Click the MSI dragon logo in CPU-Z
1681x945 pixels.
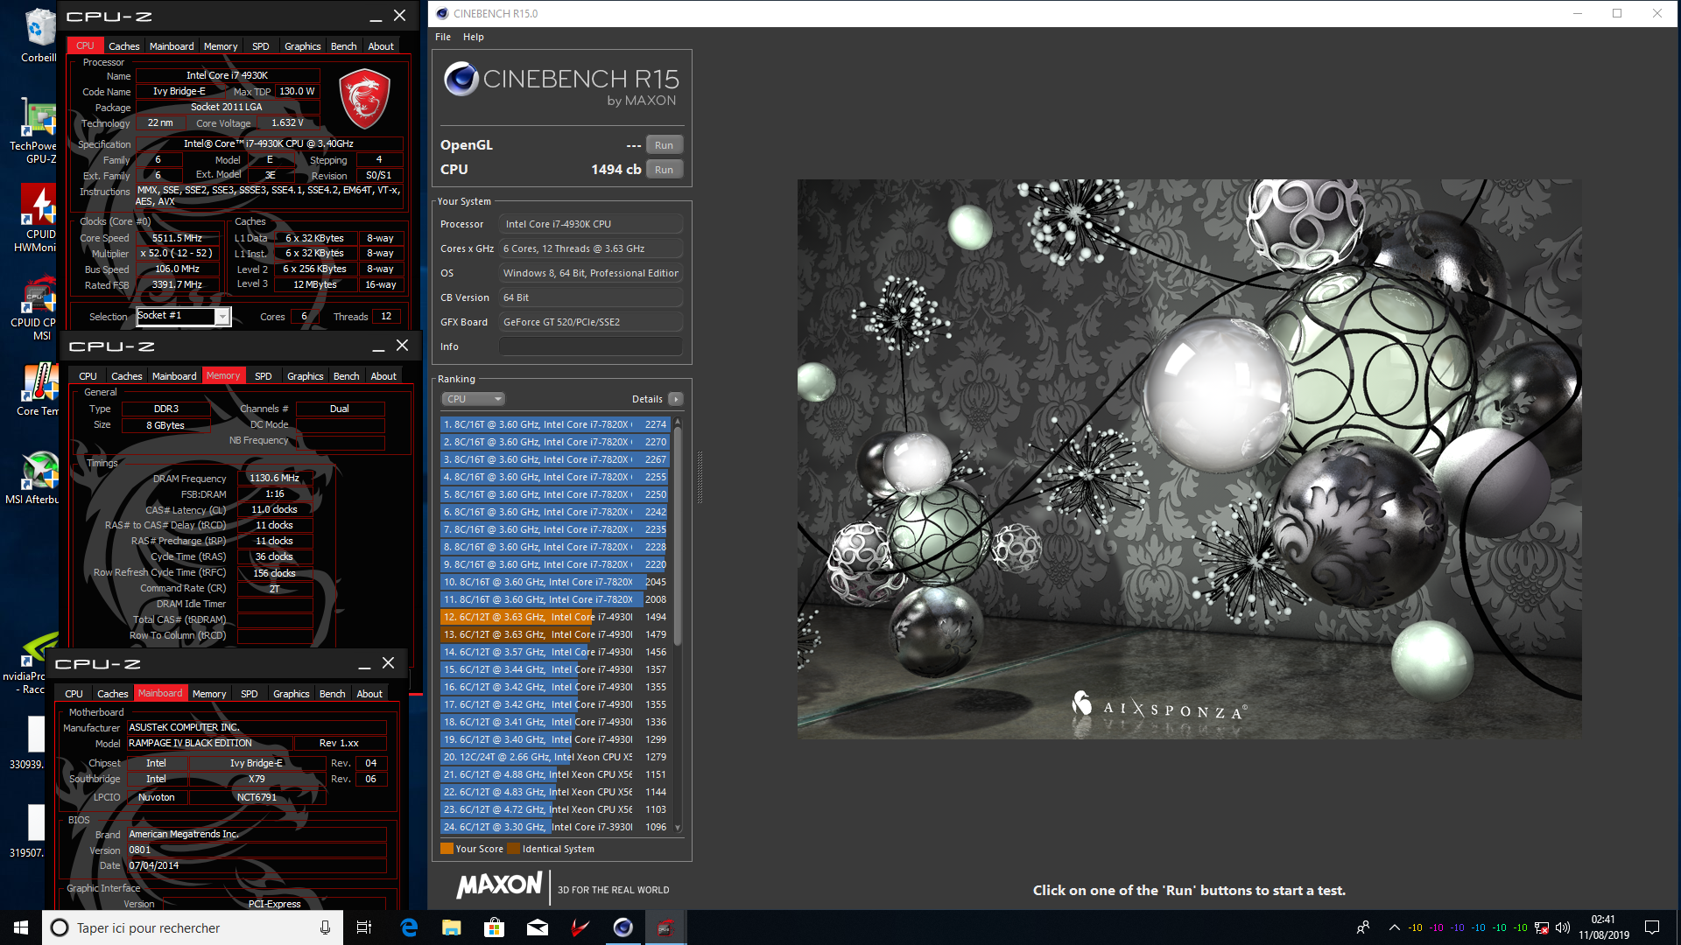[364, 99]
